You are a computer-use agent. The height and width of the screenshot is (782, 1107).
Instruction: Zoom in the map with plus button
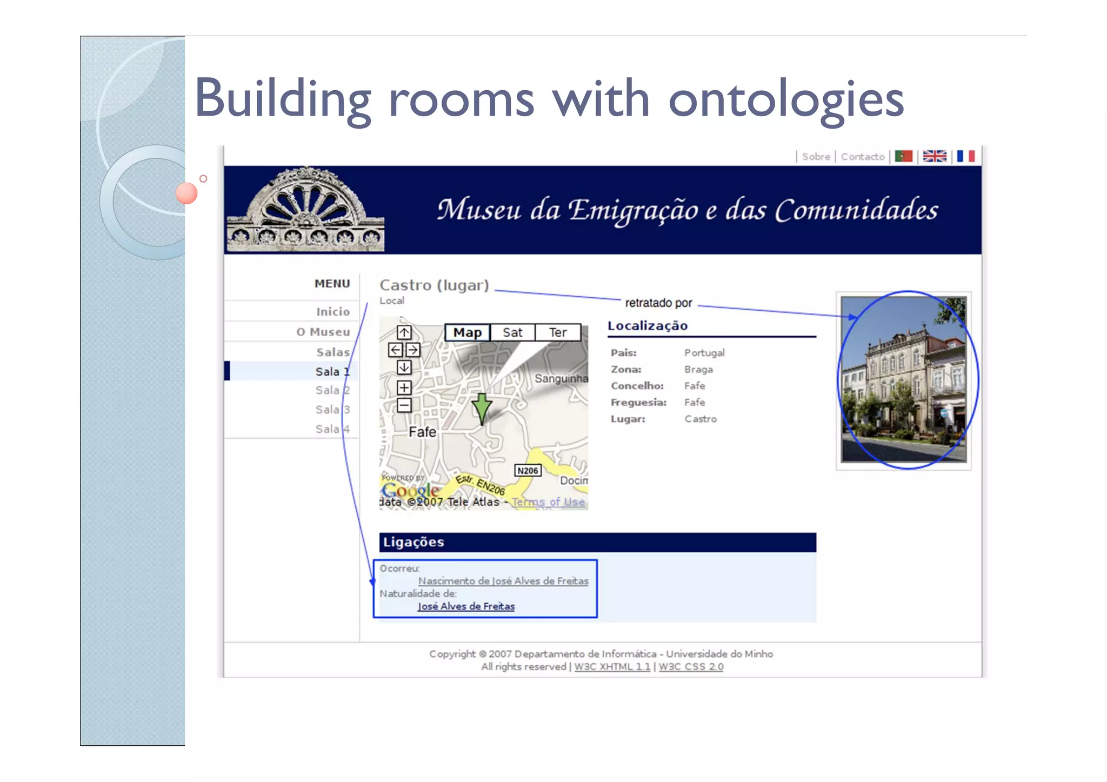tap(404, 387)
